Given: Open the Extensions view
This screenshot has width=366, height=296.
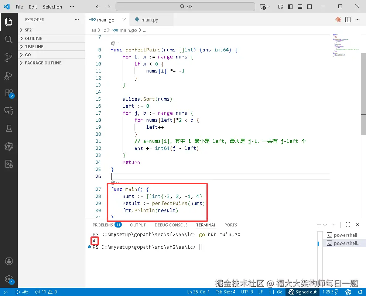Looking at the screenshot, I should 8,93.
